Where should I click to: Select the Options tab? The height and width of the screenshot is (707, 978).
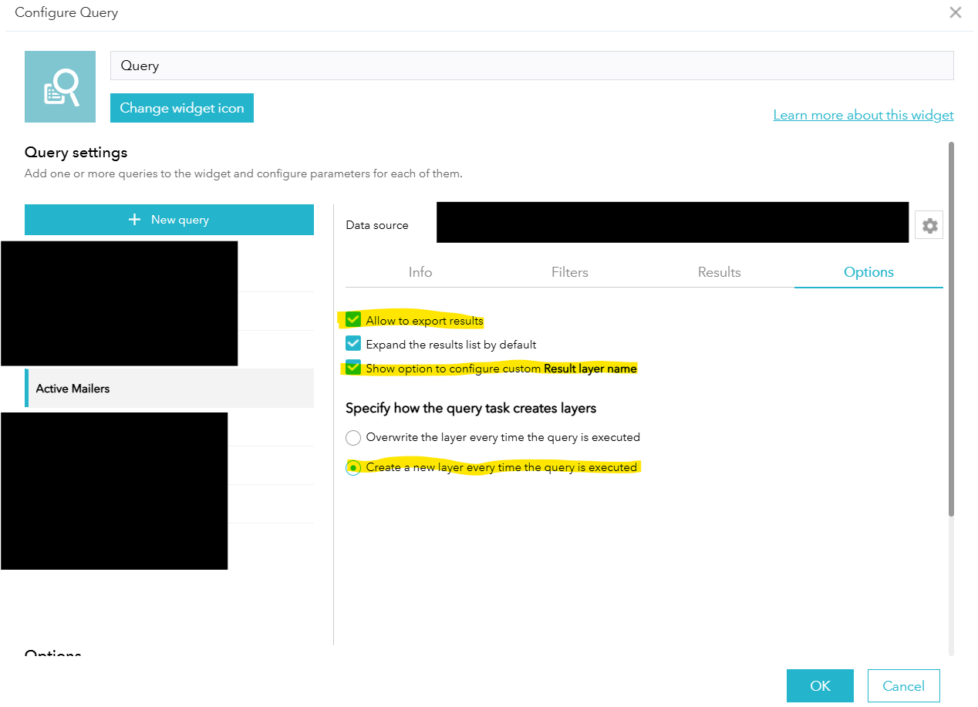point(868,272)
